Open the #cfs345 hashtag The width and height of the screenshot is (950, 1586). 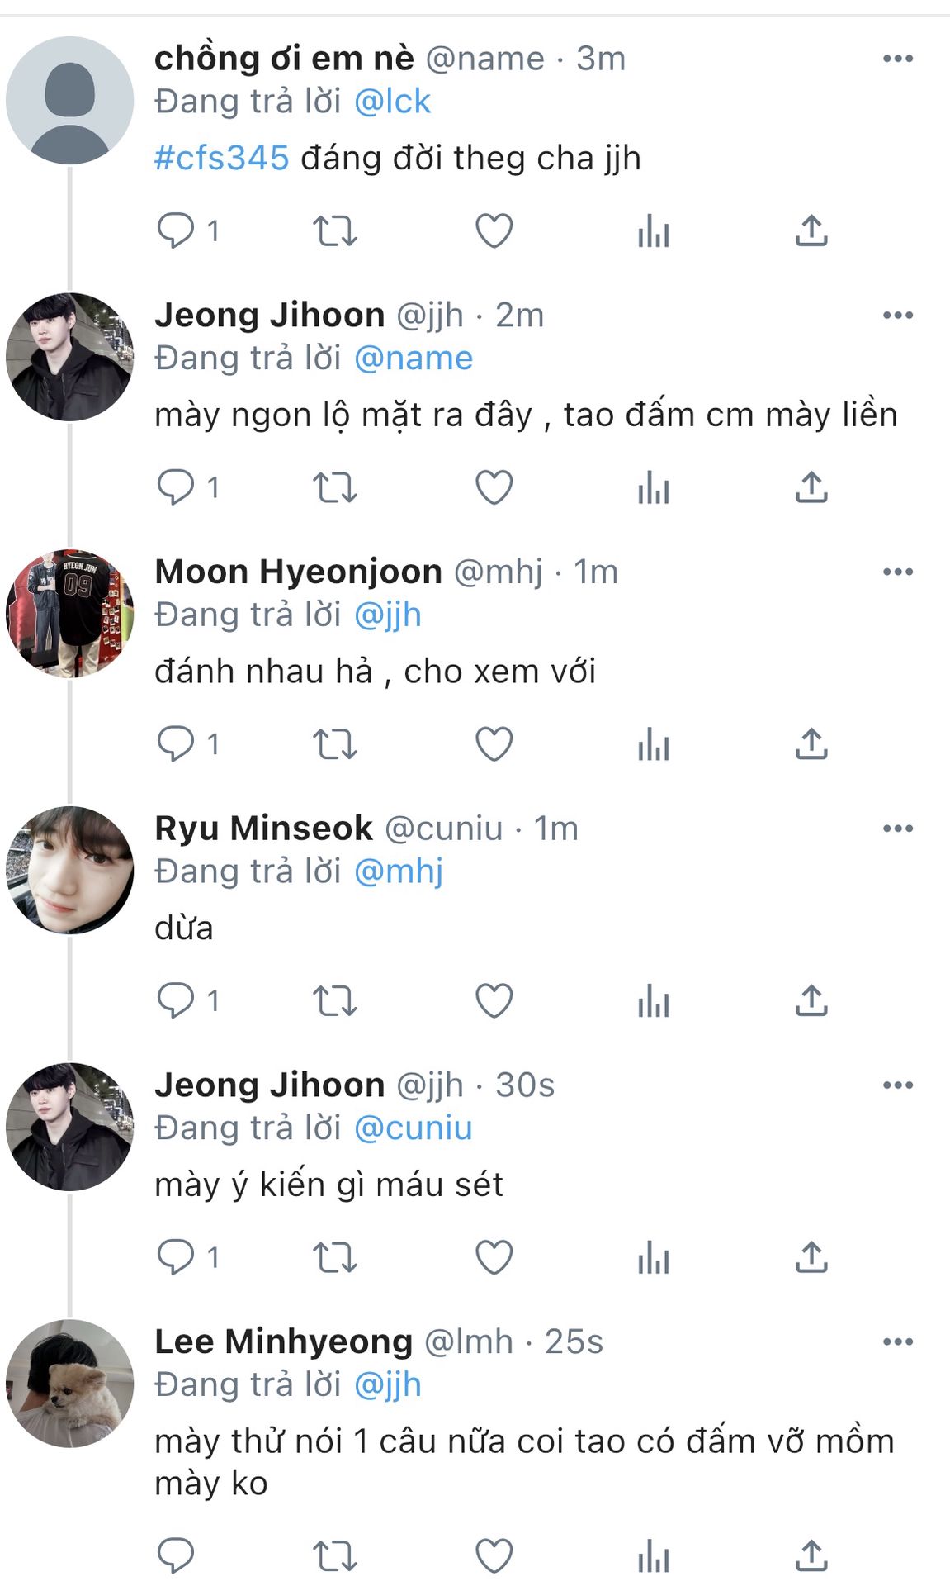click(x=221, y=158)
